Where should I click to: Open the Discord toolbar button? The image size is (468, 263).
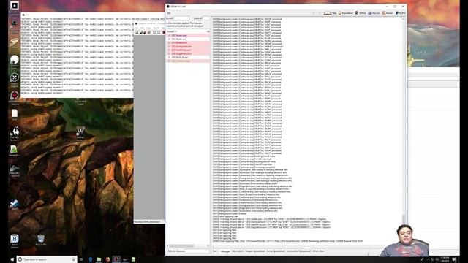pyautogui.click(x=374, y=13)
